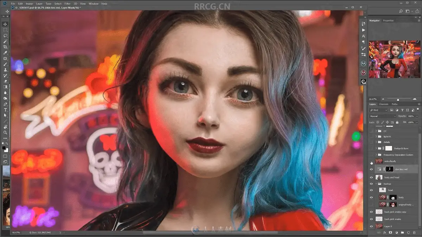Select the Crop tool
The width and height of the screenshot is (422, 237).
click(x=5, y=47)
